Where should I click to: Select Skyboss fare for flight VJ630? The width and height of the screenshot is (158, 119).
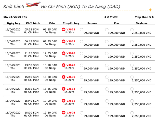(x=132, y=77)
